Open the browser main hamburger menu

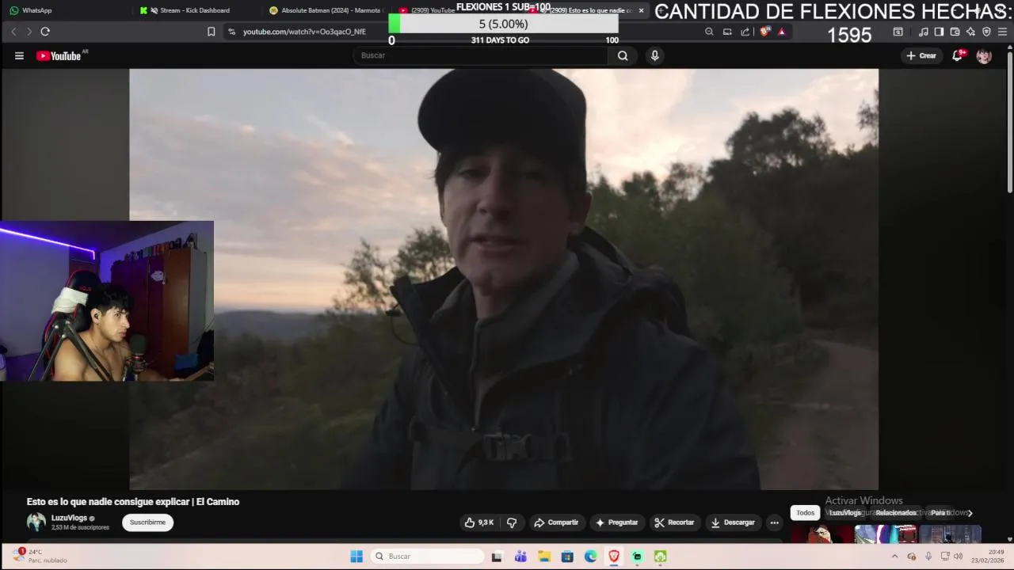(1002, 32)
